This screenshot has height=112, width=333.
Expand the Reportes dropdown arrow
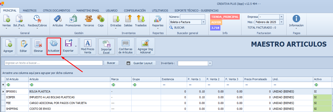click(158, 28)
